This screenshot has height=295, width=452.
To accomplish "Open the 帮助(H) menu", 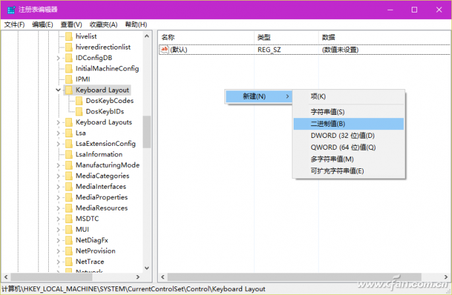I will tap(136, 24).
